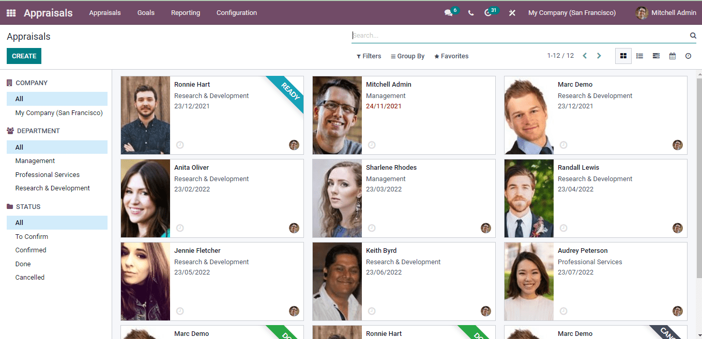Switch to Gantt view

tap(656, 56)
